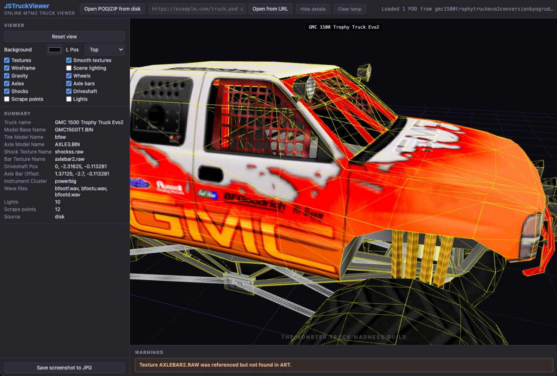Click Save screenshot to JPG
Viewport: 557px width, 376px height.
[65, 368]
